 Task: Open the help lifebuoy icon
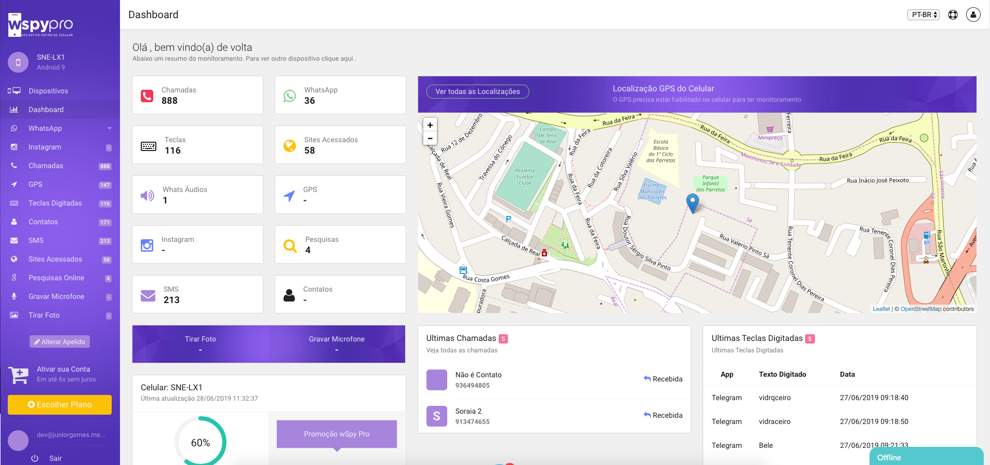[x=953, y=15]
